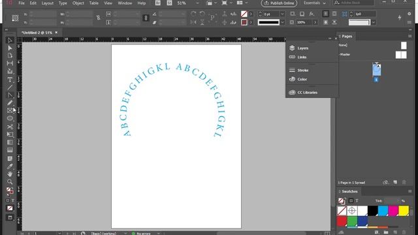418x235 pixels.
Task: Open the stroke style dropdown
Action: pyautogui.click(x=282, y=22)
